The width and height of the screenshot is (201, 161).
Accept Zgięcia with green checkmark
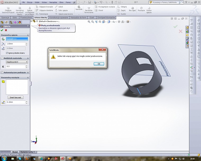tap(2, 30)
